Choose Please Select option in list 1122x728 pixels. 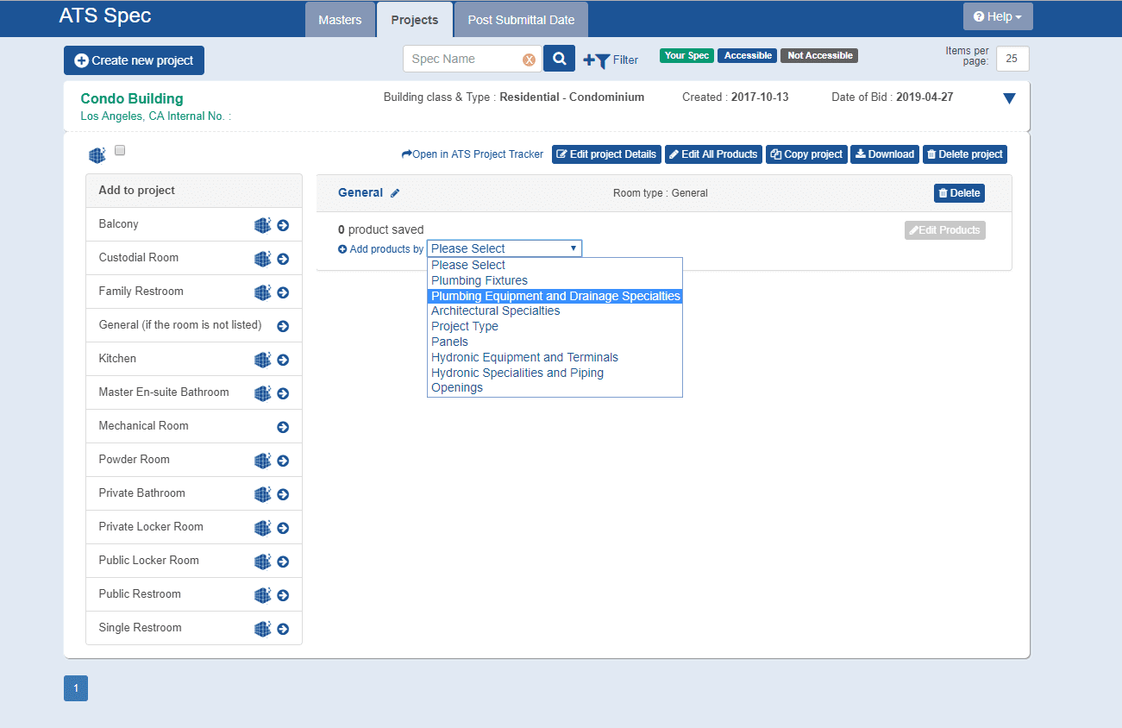click(x=555, y=265)
